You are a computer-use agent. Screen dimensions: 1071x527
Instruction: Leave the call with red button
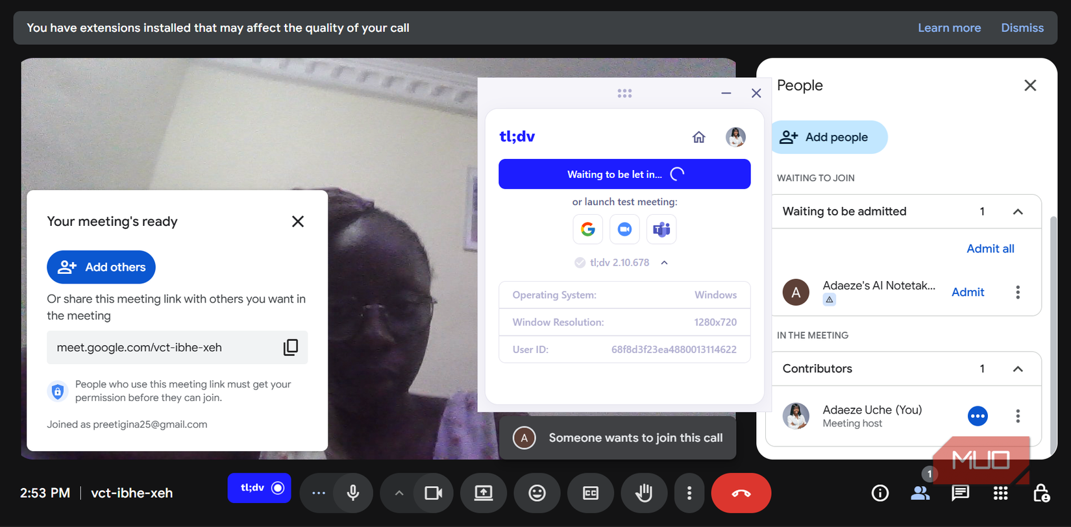pos(741,493)
